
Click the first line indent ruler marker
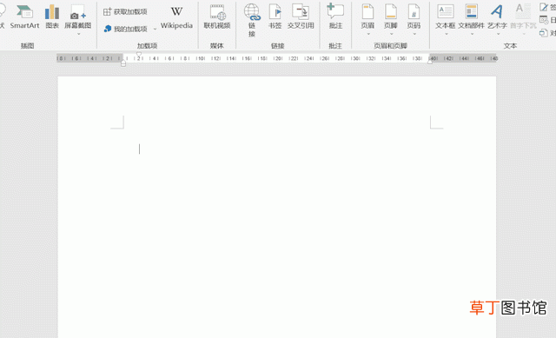tap(139, 55)
